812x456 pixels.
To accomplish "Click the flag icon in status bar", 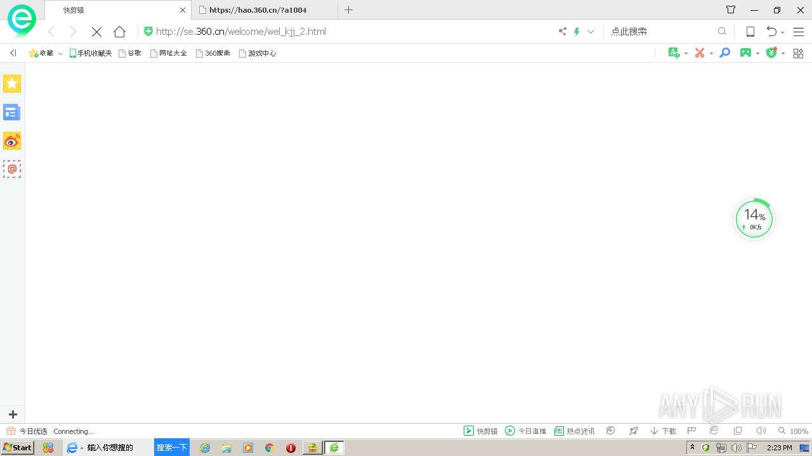I will 692,431.
